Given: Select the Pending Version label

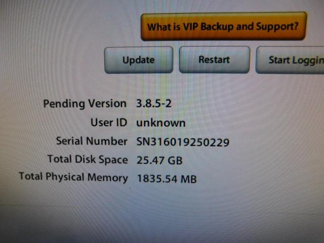Looking at the screenshot, I should pos(85,103).
